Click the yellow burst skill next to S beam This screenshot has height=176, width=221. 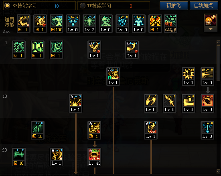coord(188,77)
